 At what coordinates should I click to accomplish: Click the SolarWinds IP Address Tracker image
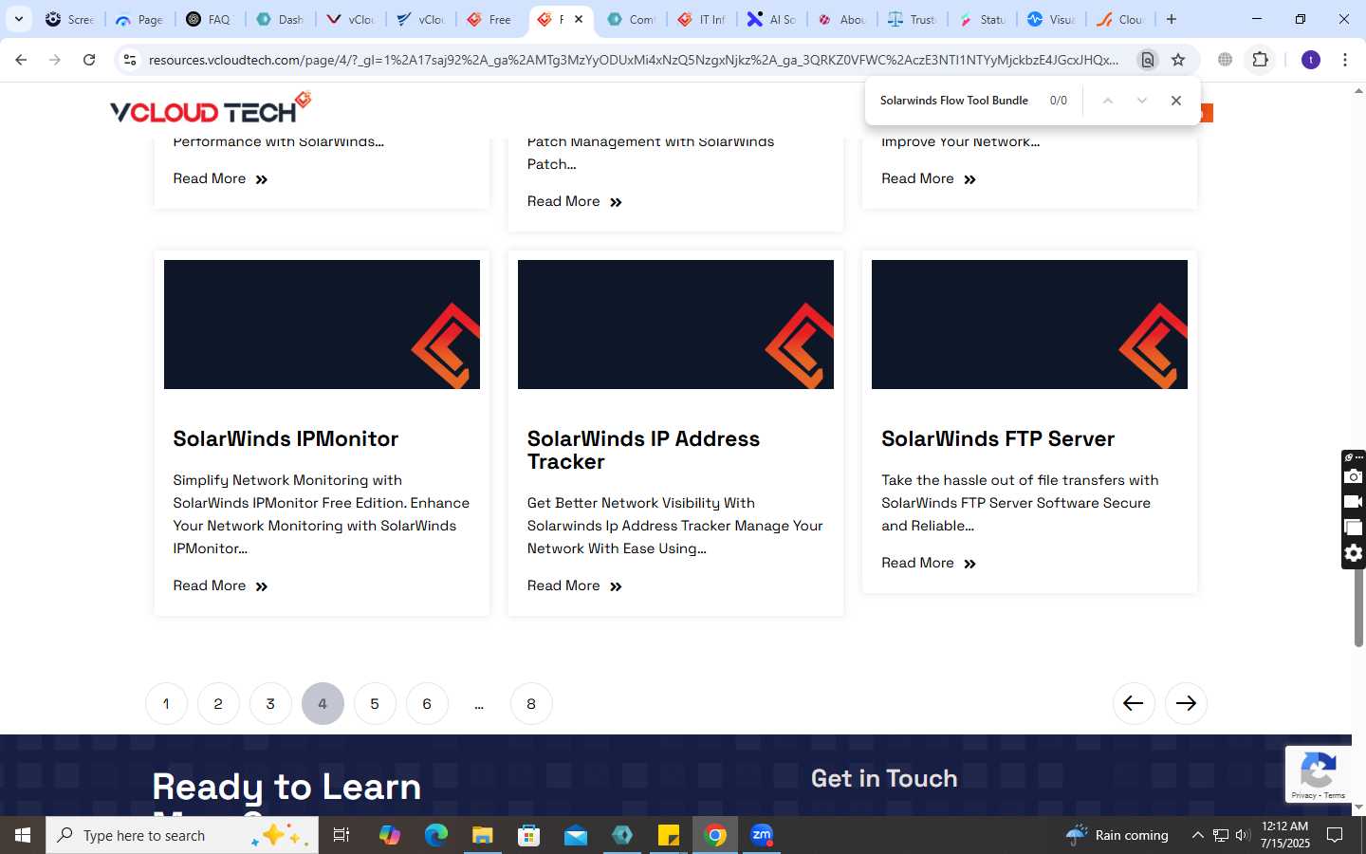(675, 325)
